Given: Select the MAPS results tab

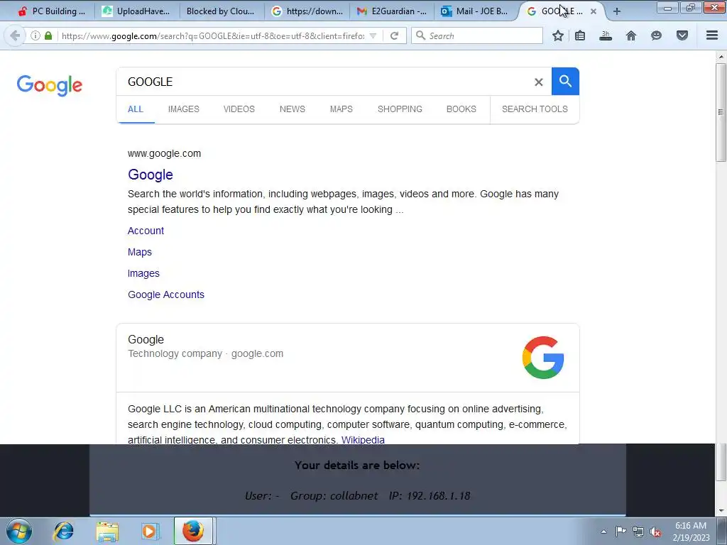Looking at the screenshot, I should point(341,109).
